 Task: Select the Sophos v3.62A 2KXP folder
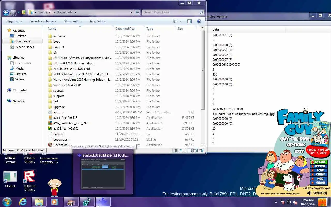pos(67,85)
